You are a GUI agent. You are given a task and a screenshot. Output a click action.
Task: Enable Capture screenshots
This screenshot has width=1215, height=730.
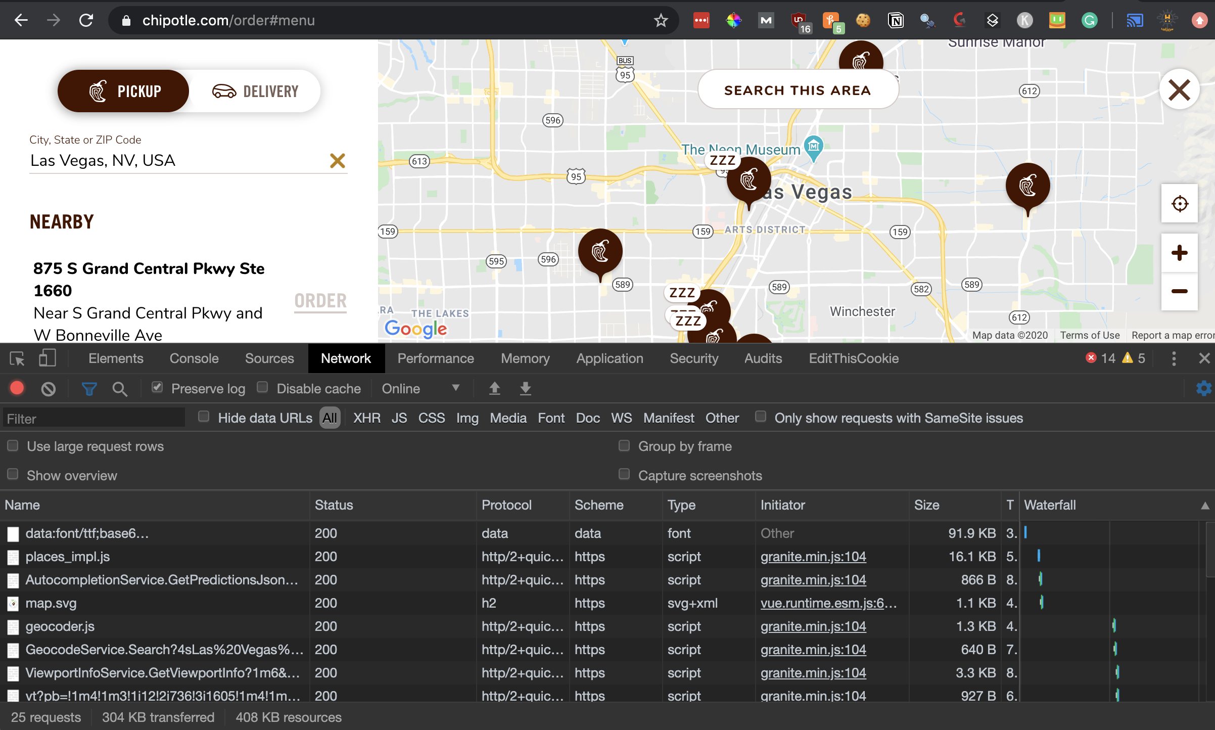(x=624, y=474)
